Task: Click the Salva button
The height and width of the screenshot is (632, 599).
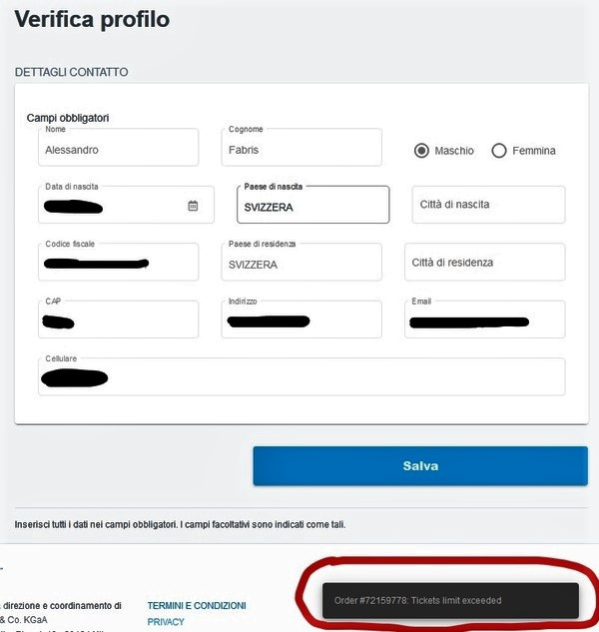Action: click(x=420, y=466)
